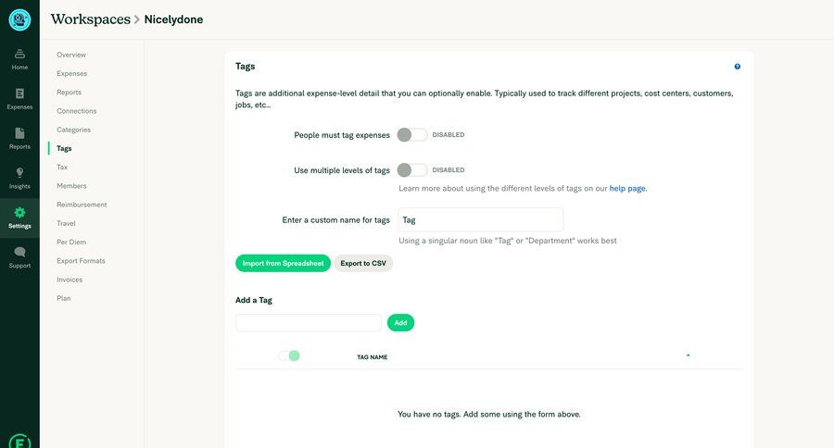Viewport: 834px width, 448px height.
Task: Open the Tax settings section
Action: coord(62,167)
